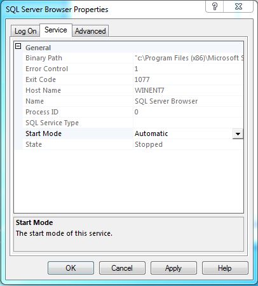The image size is (258, 286).
Task: Select the Exit Code property label
Action: [x=41, y=79]
